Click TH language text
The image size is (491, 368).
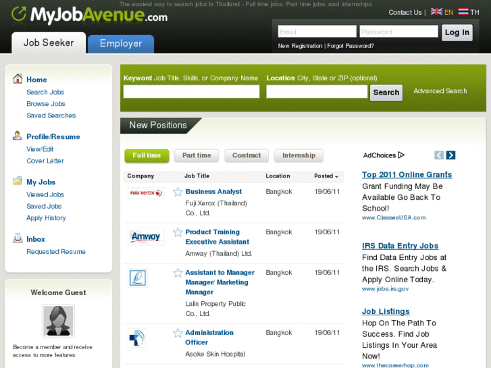pyautogui.click(x=475, y=12)
